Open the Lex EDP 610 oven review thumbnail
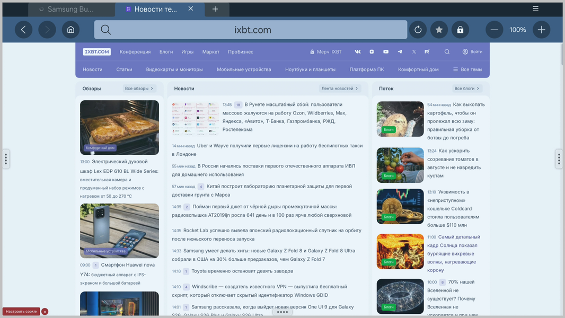Image resolution: width=565 pixels, height=318 pixels. coord(119,128)
